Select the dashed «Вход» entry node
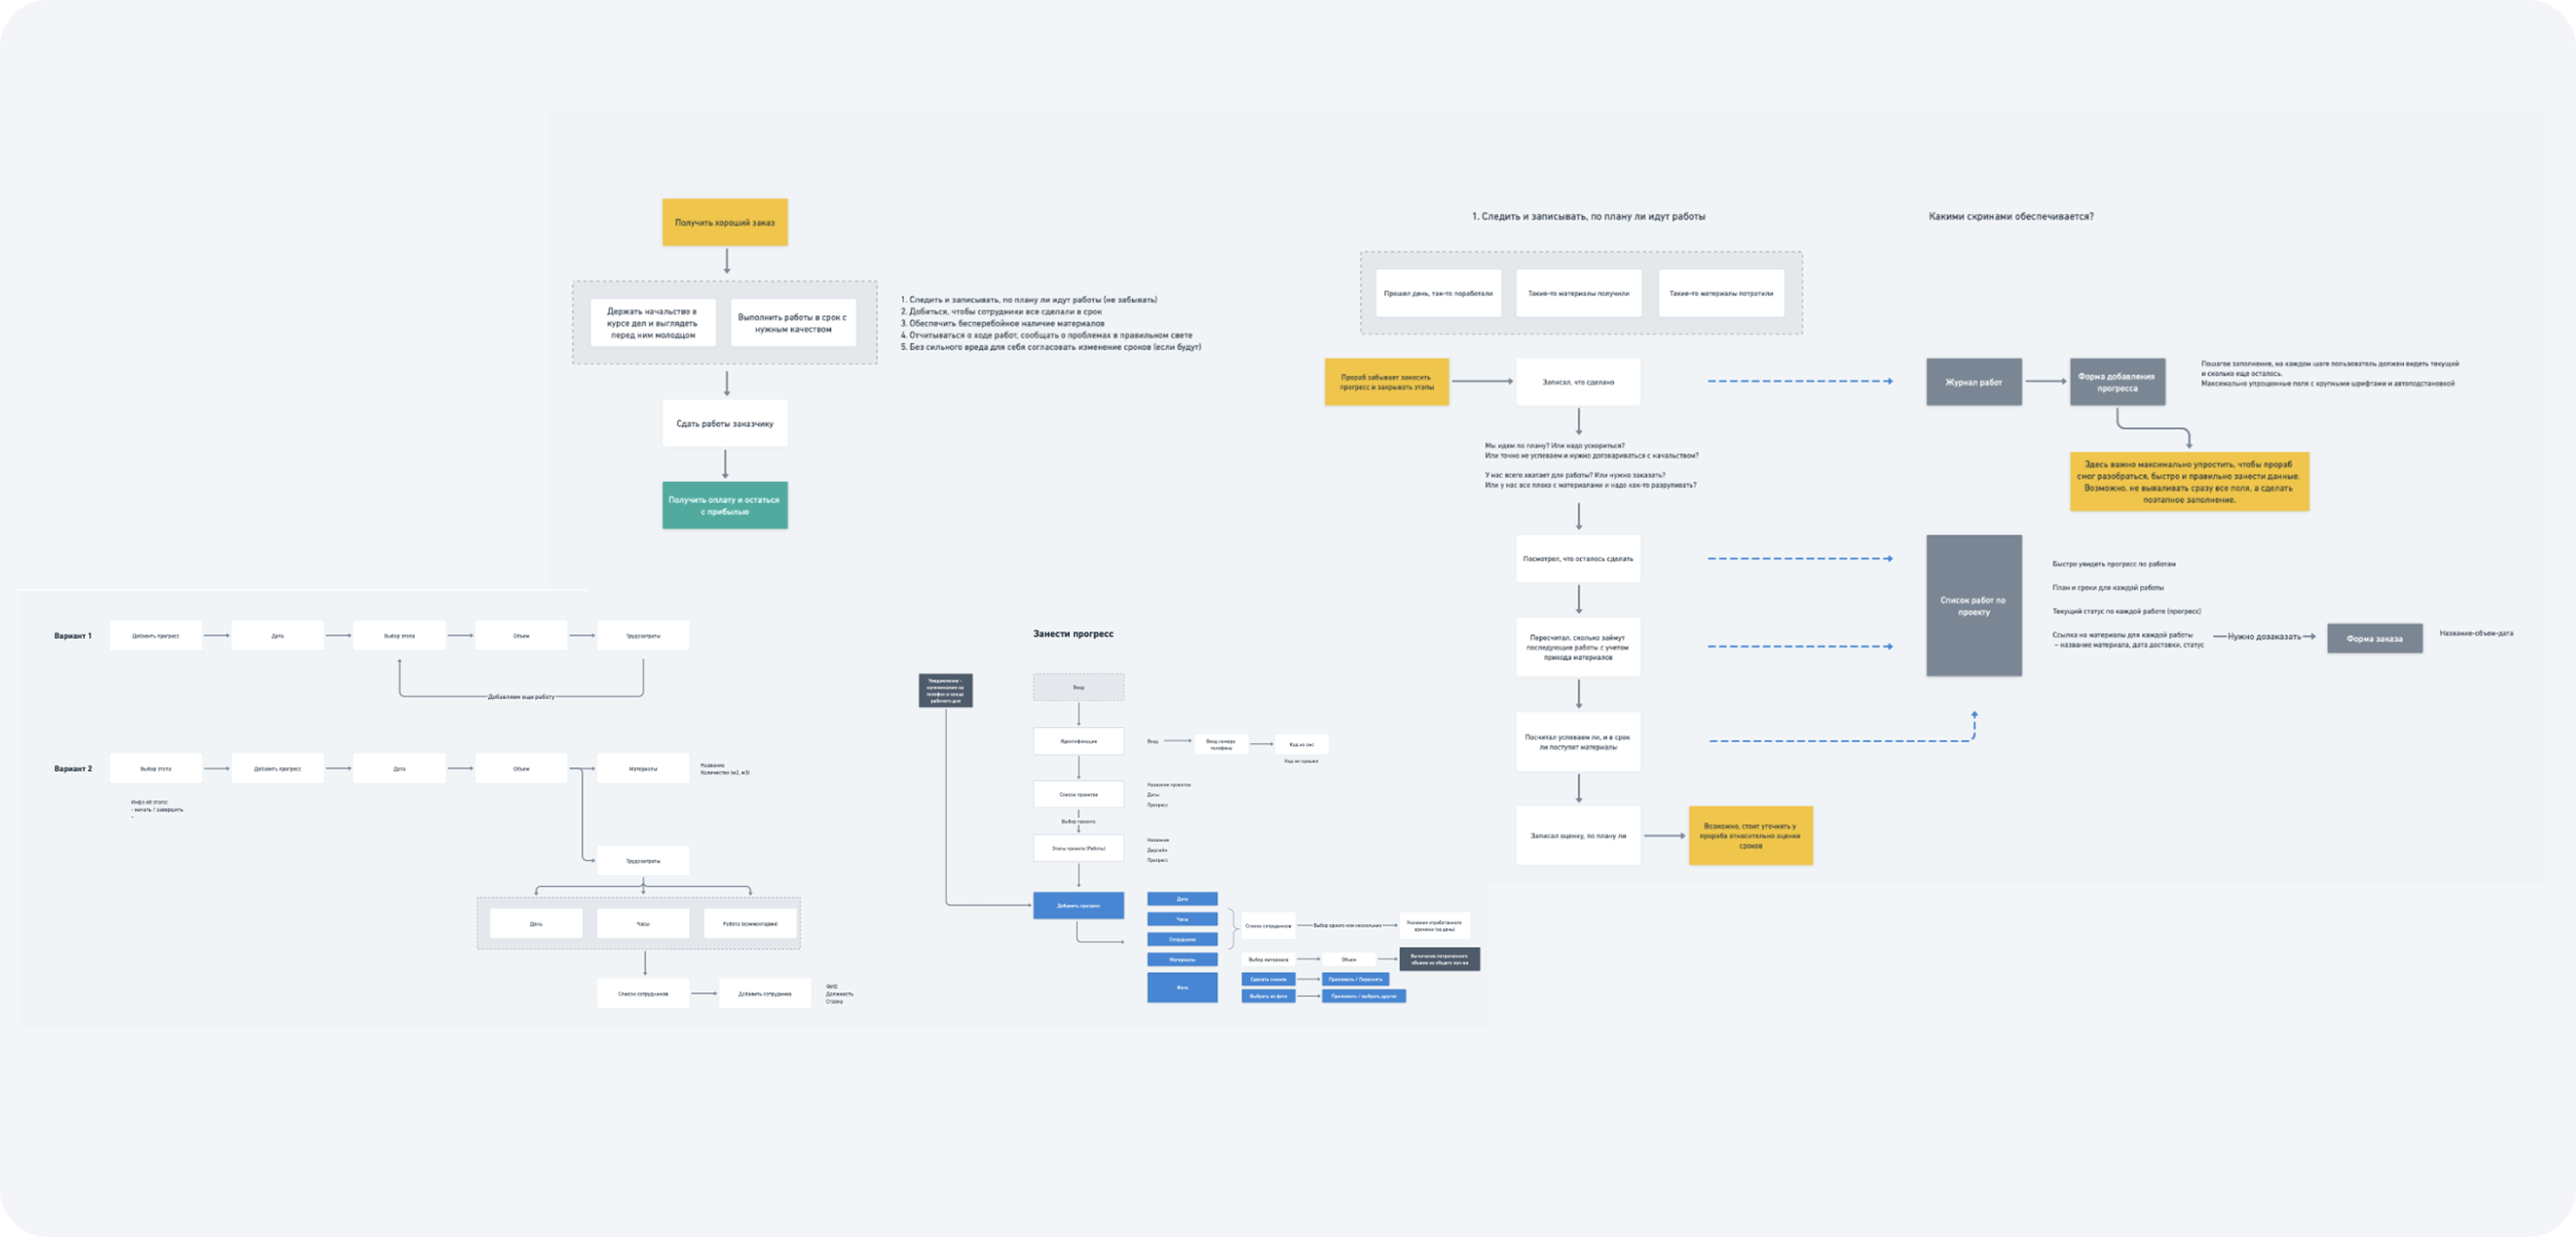The image size is (2576, 1237). click(1078, 687)
